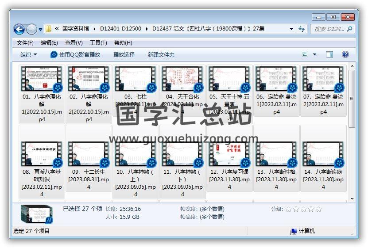Click the scrollbar up arrow
Image resolution: width=368 pixels, height=248 pixels.
(x=352, y=66)
